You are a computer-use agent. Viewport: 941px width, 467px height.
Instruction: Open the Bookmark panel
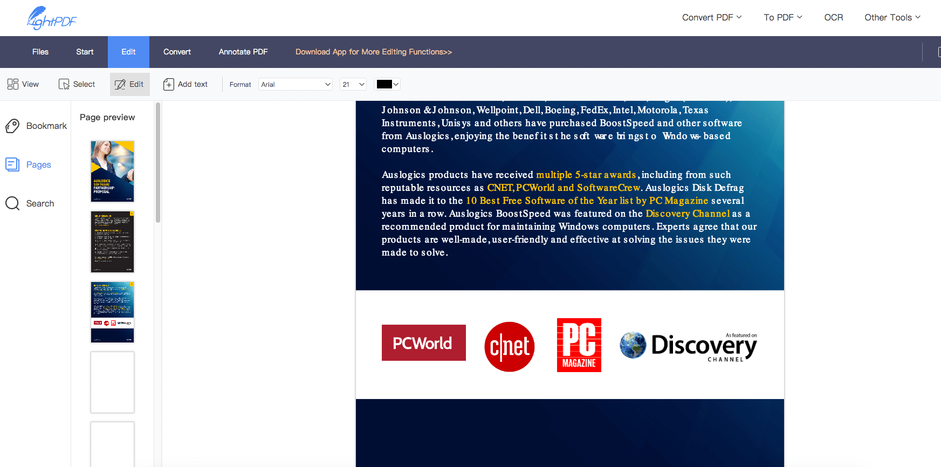point(36,126)
